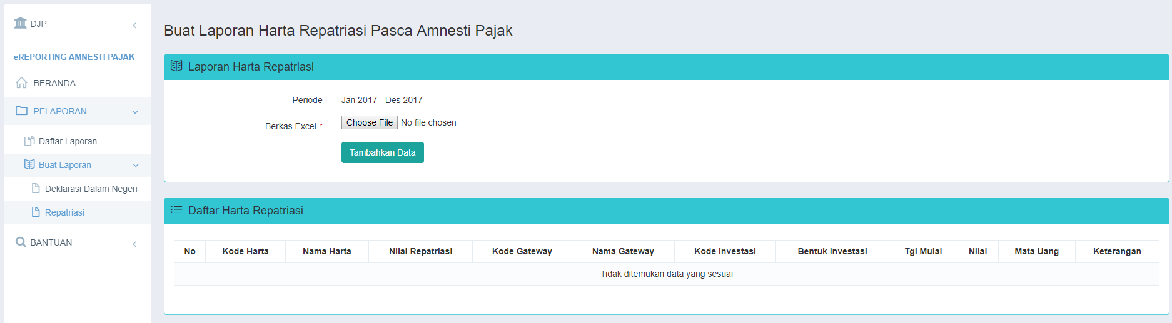Click the Deklarasi Dalam Negeri file icon
Screen dimensions: 1172x323
point(36,189)
